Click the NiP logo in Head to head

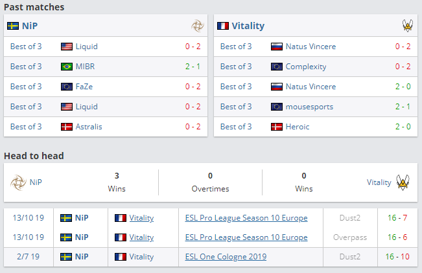pyautogui.click(x=18, y=182)
